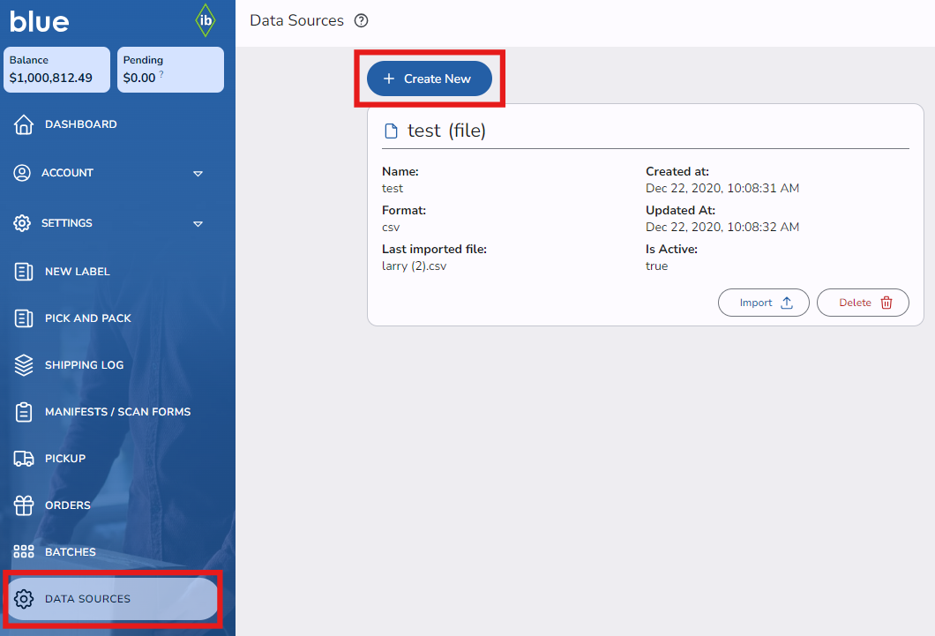The height and width of the screenshot is (636, 935).
Task: Click the test (file) card title
Action: coord(445,131)
